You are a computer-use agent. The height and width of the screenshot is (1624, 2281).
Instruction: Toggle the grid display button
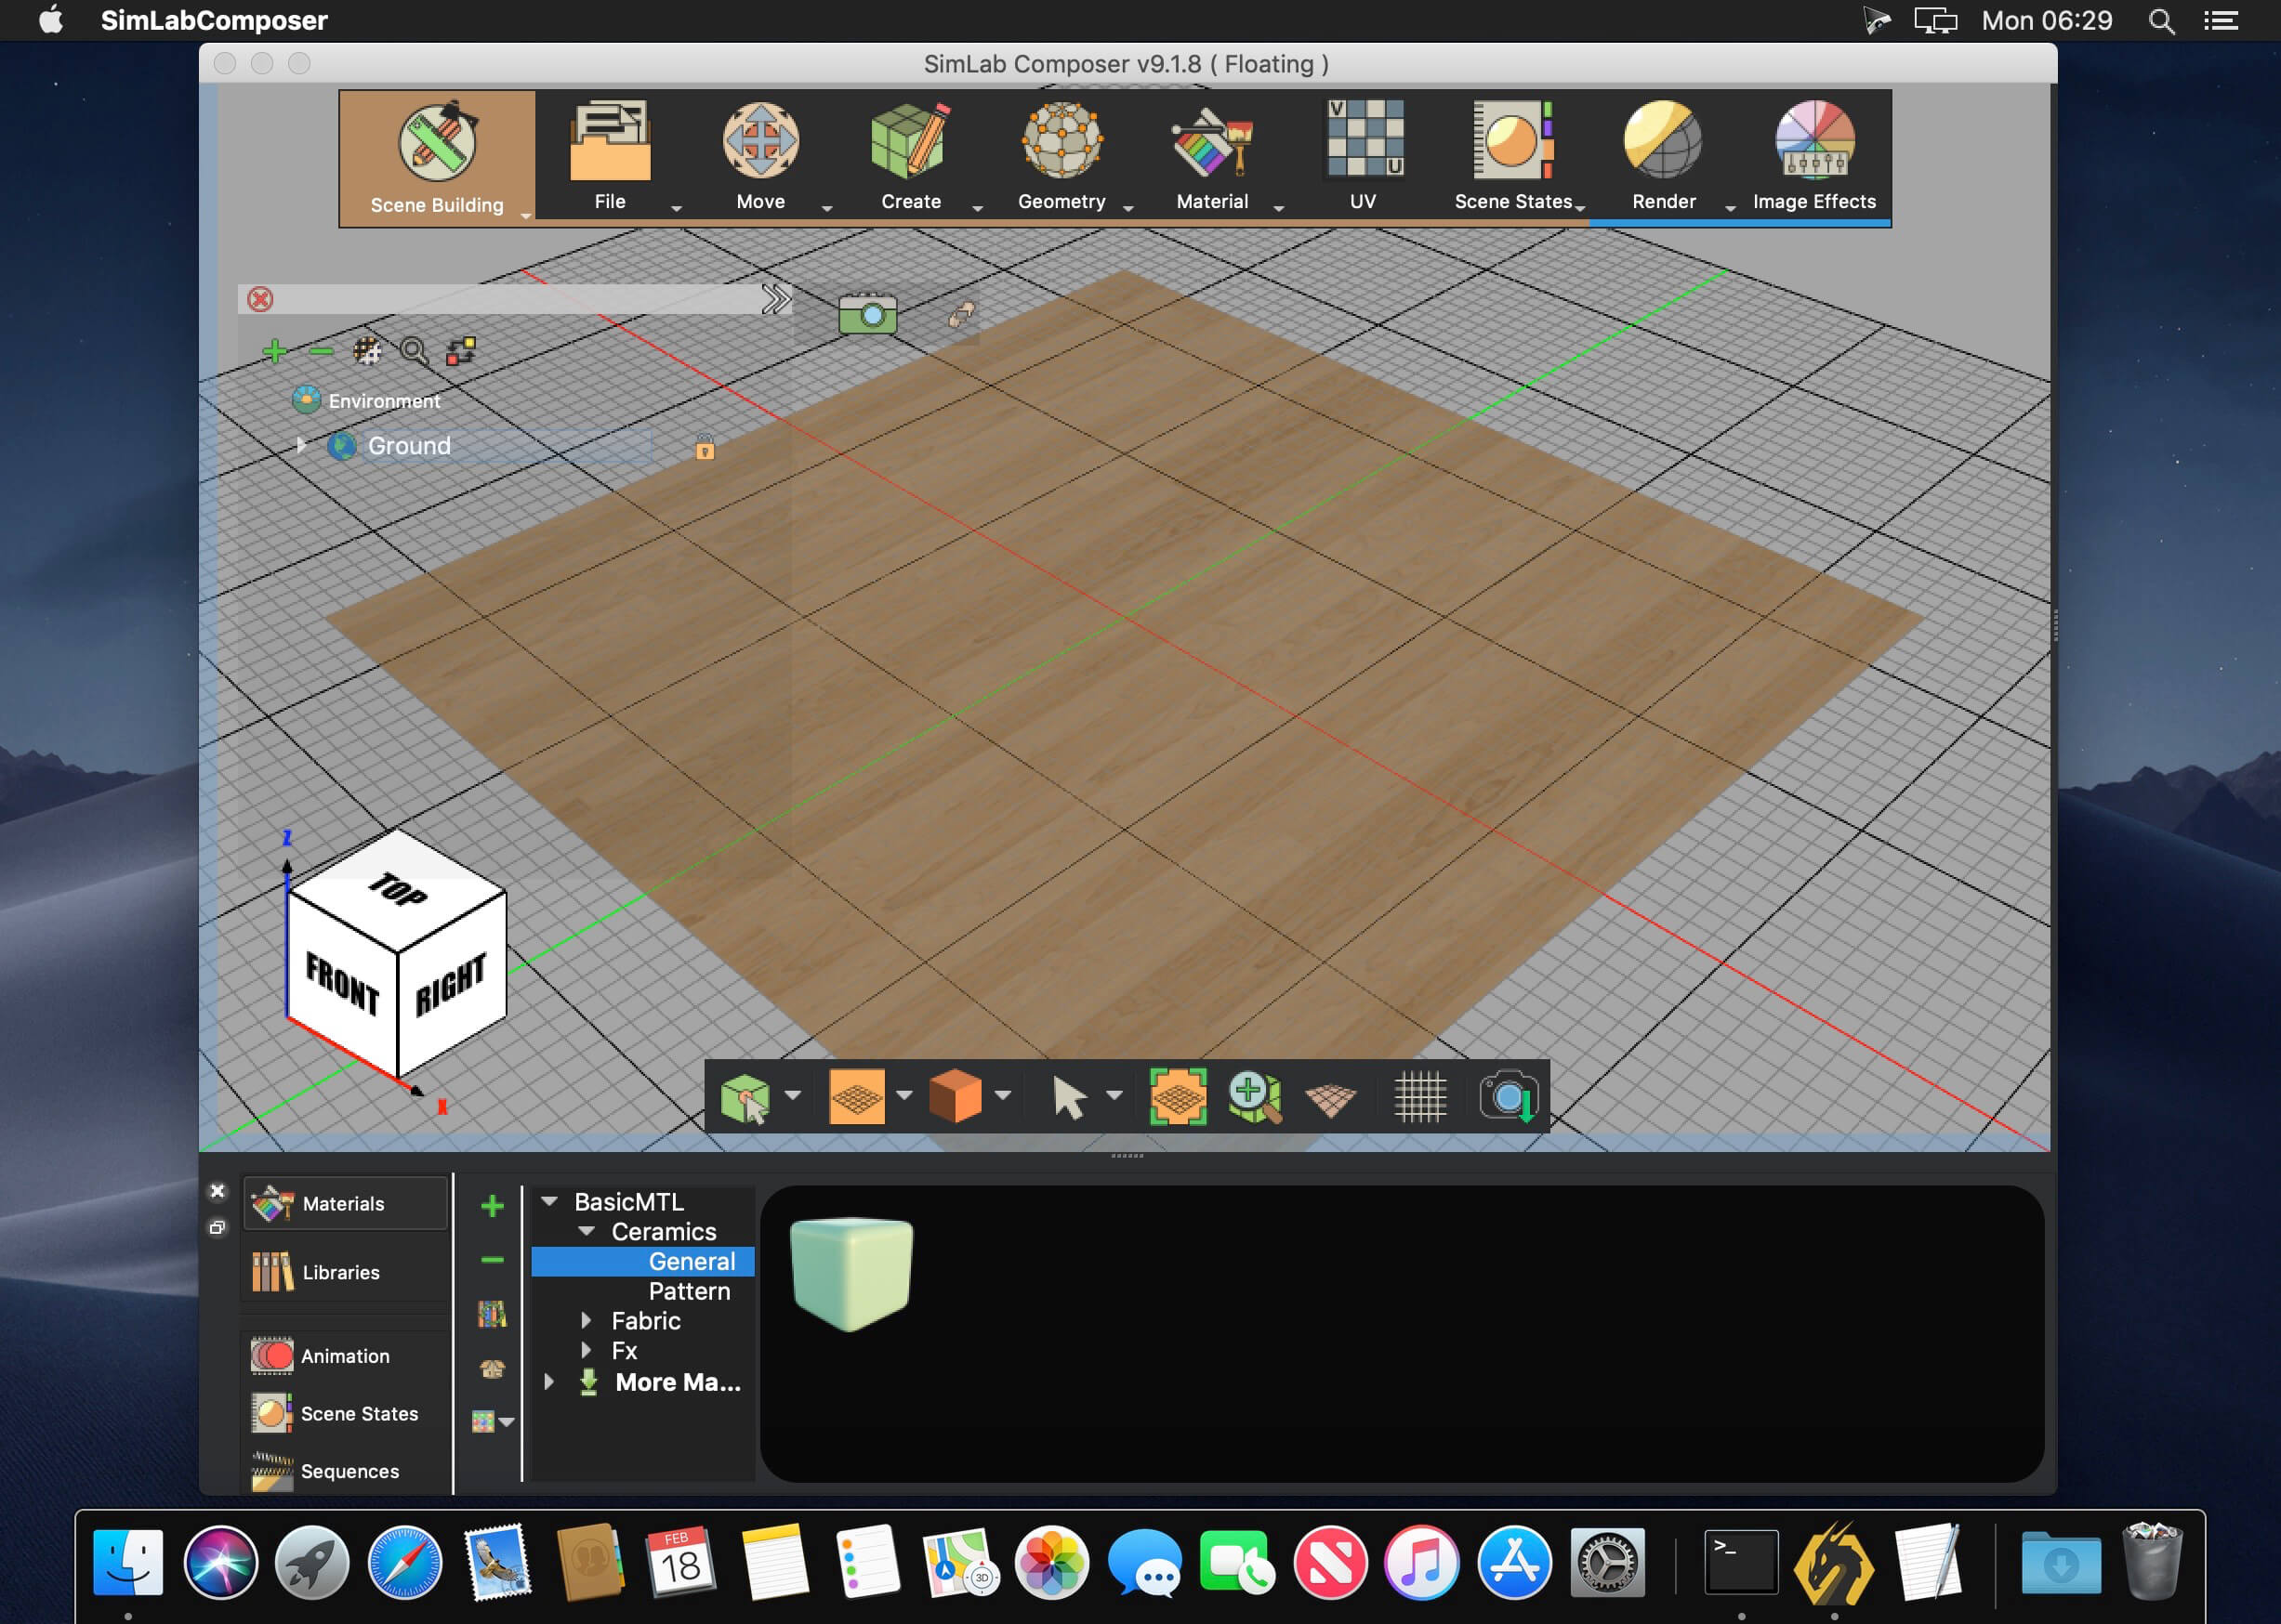coord(1419,1096)
